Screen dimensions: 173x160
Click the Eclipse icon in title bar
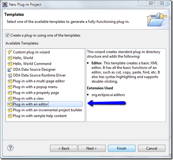[x=5, y=4]
